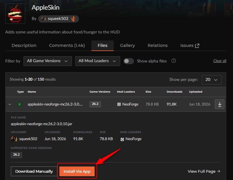Click the download arrow icon in the file row
The width and height of the screenshot is (233, 180).
(x=219, y=104)
